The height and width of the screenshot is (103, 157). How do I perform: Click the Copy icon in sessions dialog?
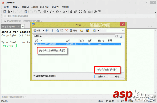[57, 30]
